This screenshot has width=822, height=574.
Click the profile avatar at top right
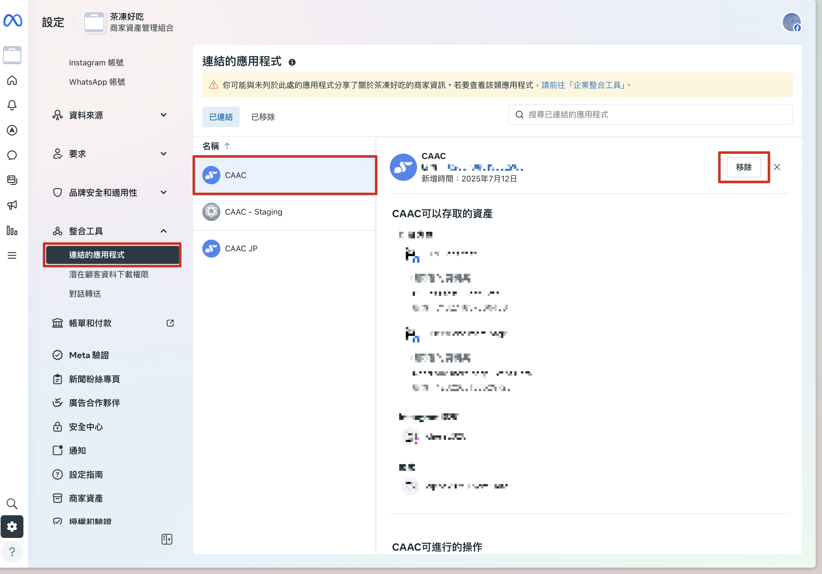tap(792, 22)
